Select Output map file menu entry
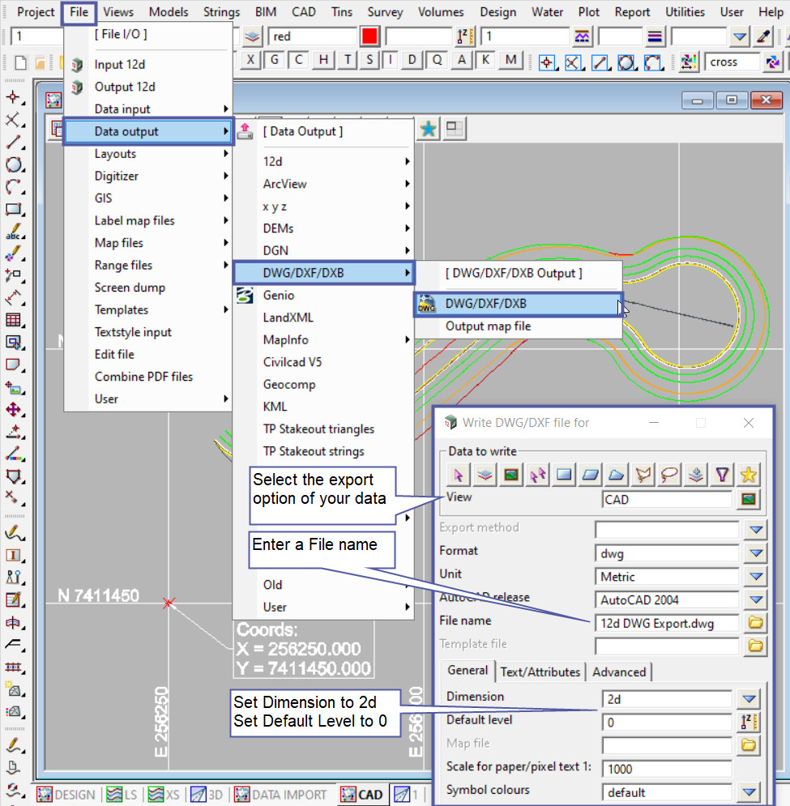 point(488,326)
